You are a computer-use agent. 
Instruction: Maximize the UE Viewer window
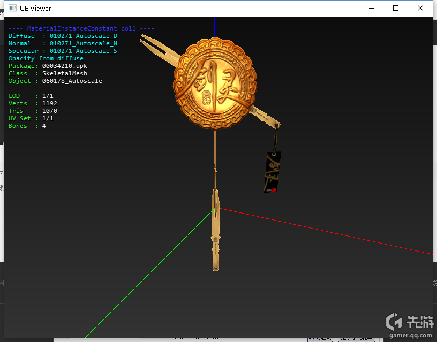(x=395, y=9)
